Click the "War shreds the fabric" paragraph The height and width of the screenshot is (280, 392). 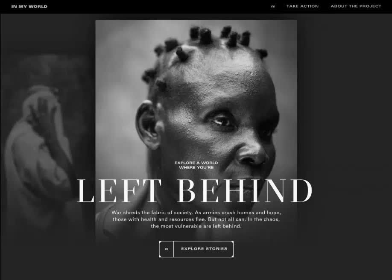point(196,219)
